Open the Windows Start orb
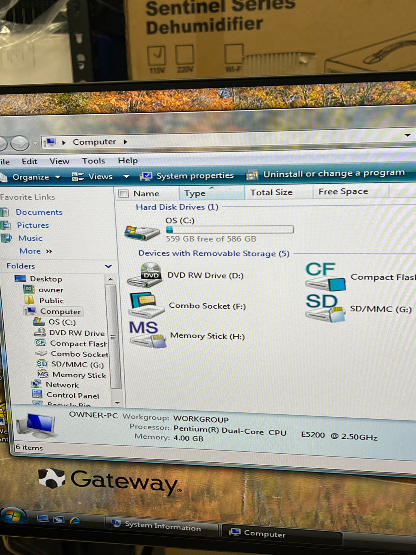The height and width of the screenshot is (555, 416). [x=13, y=516]
